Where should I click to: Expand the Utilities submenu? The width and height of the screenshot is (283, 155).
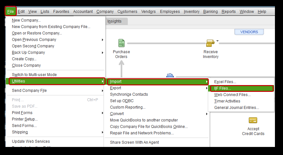pos(56,81)
